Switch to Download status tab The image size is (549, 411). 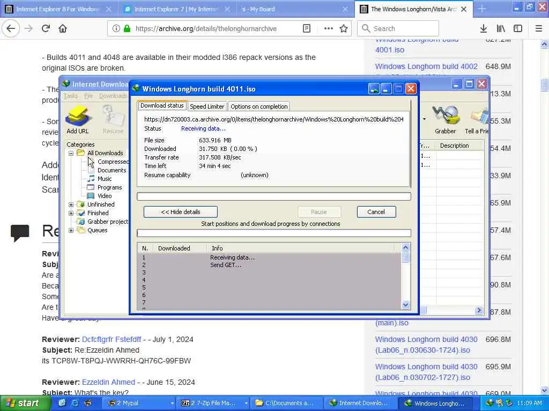[x=162, y=105]
